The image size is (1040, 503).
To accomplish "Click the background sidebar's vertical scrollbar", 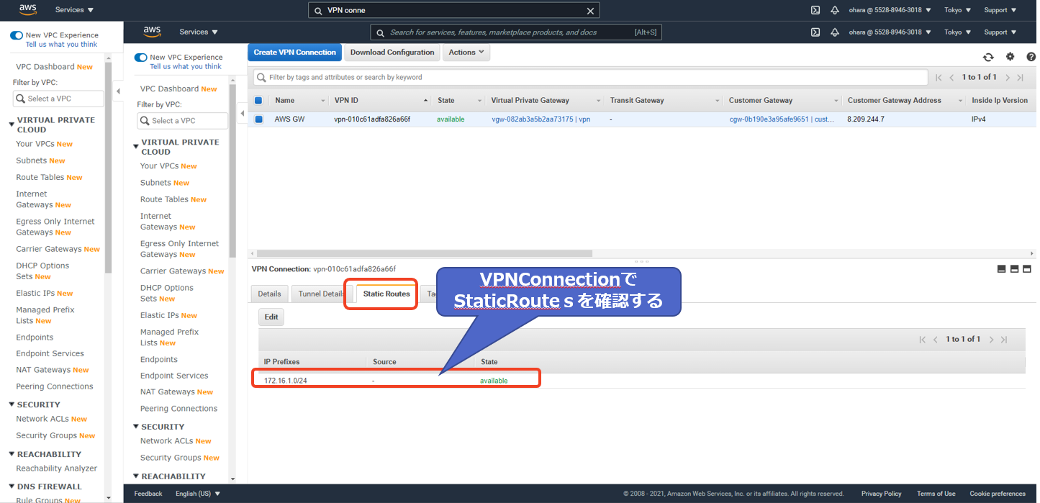I will (x=108, y=168).
